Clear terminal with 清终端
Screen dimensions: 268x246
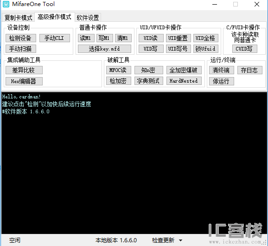pos(221,70)
